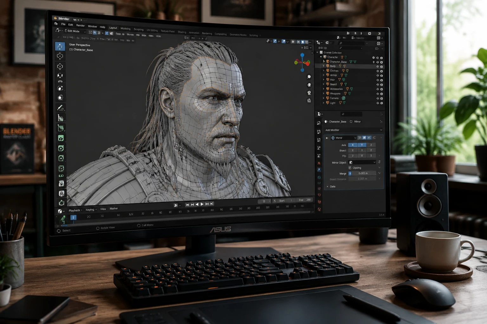The width and height of the screenshot is (487, 324).
Task: Jump to timeline start button
Action: tap(187, 205)
